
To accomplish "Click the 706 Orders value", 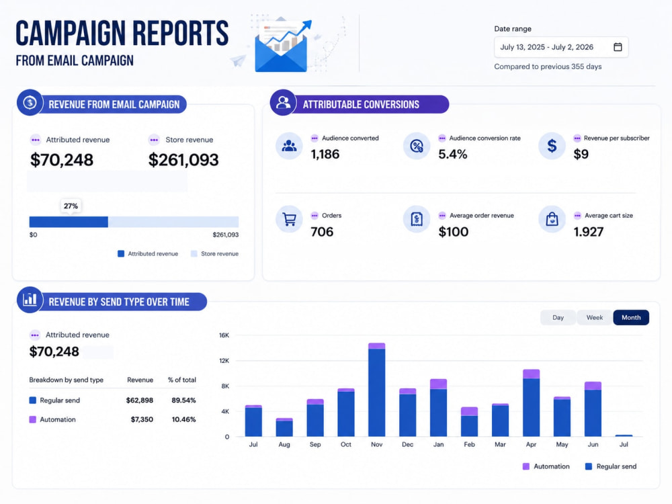I will [322, 232].
